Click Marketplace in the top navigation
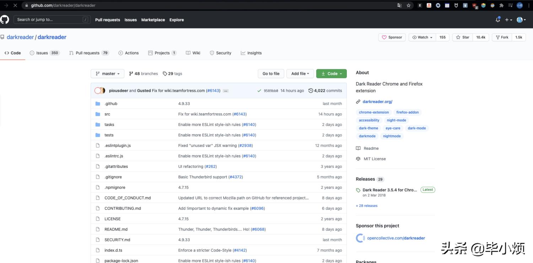The image size is (533, 263). tap(153, 20)
